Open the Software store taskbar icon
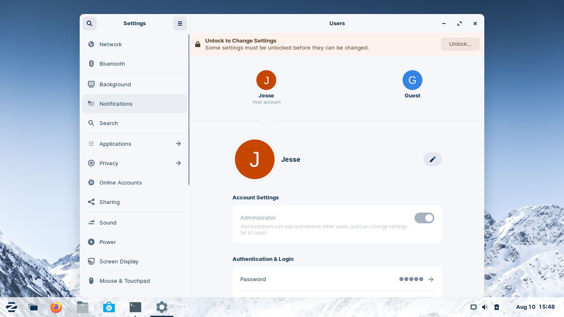This screenshot has width=564, height=317. [109, 307]
